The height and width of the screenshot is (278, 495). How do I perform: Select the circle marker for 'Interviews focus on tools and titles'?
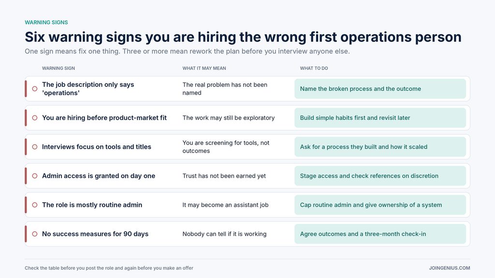(35, 147)
